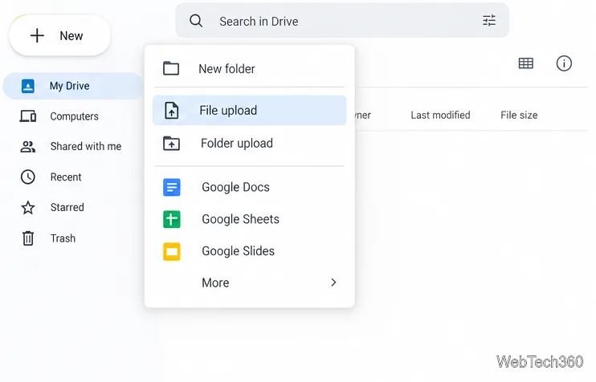Open Computers section
The width and height of the screenshot is (596, 382).
[73, 116]
